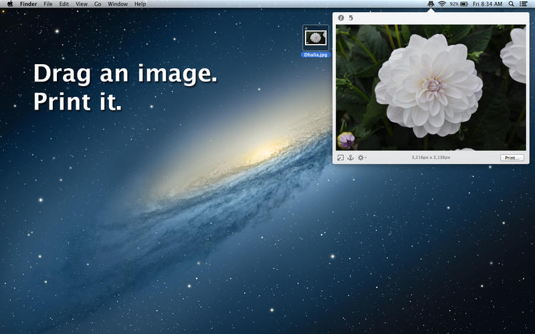Viewport: 535px width, 334px height.
Task: Open Notification Center list icon
Action: click(x=523, y=4)
